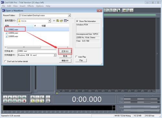Click the CD disc toolbar icon
The image size is (162, 118).
pyautogui.click(x=128, y=10)
